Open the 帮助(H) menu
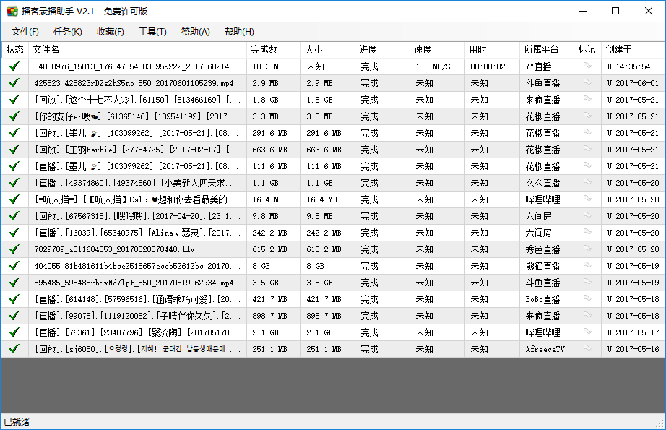 [239, 32]
